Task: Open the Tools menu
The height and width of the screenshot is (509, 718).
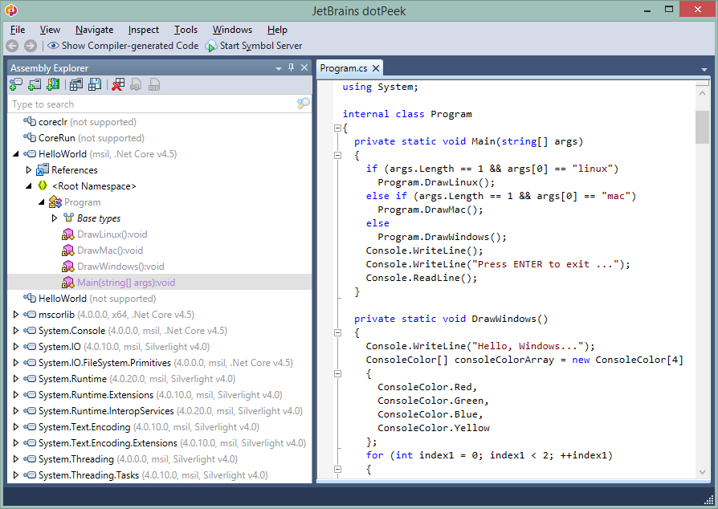Action: (186, 30)
